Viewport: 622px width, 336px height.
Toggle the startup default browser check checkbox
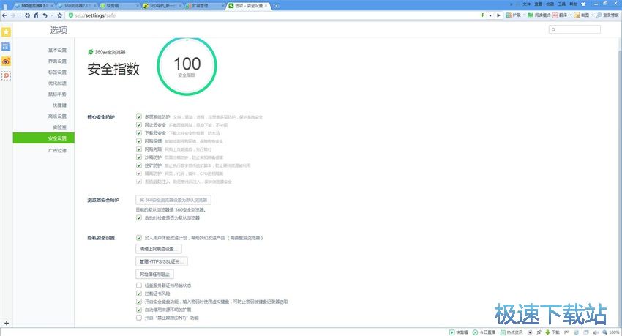click(139, 217)
